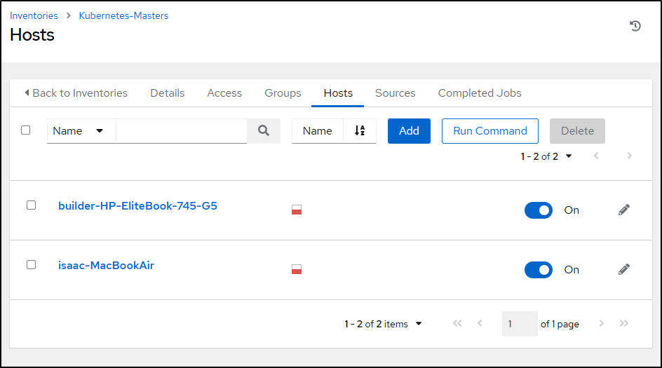Toggle the sort order icon
662x368 pixels.
(x=360, y=131)
